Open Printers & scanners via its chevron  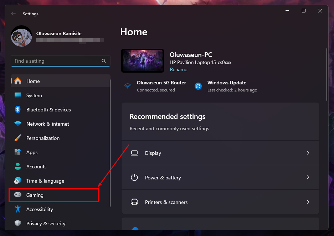[308, 202]
